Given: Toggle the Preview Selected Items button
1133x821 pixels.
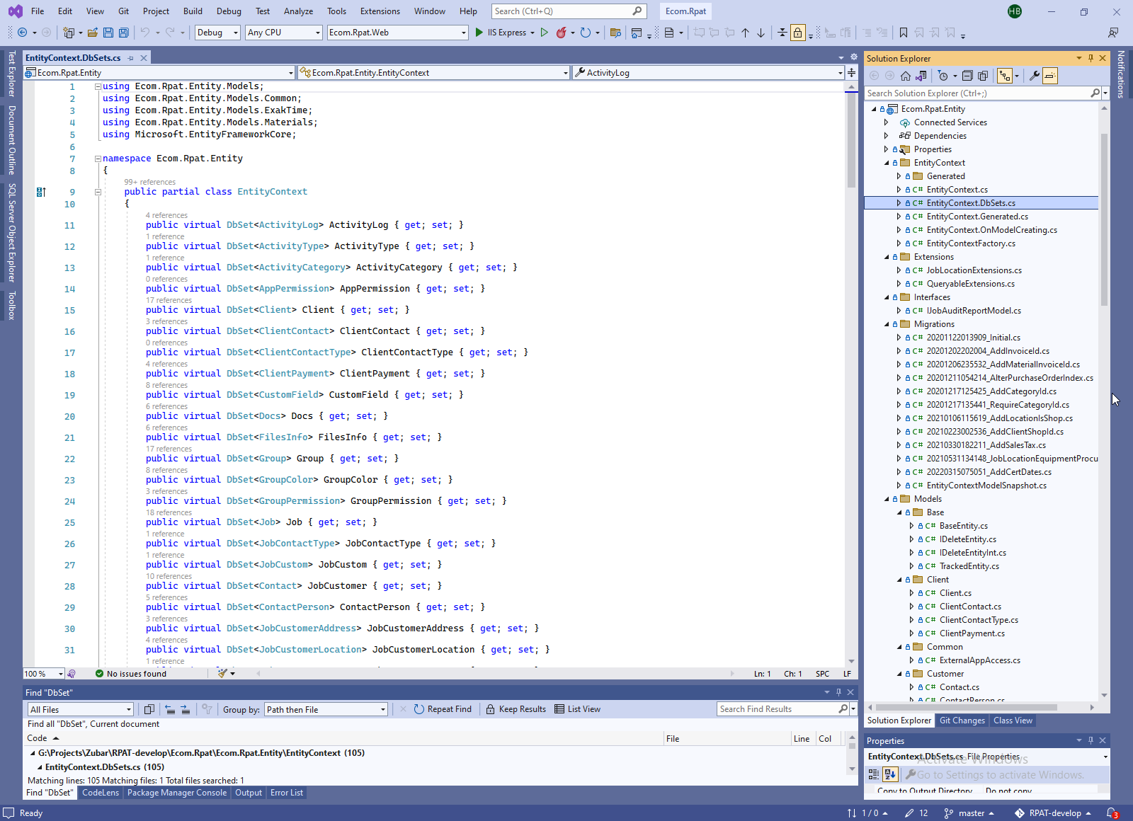Looking at the screenshot, I should pos(1050,76).
